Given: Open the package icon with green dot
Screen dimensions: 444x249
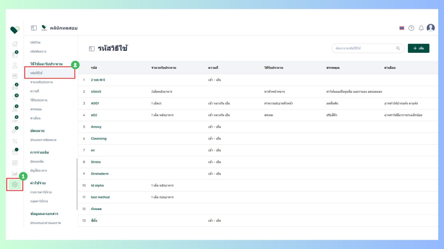Looking at the screenshot, I should click(x=15, y=152).
